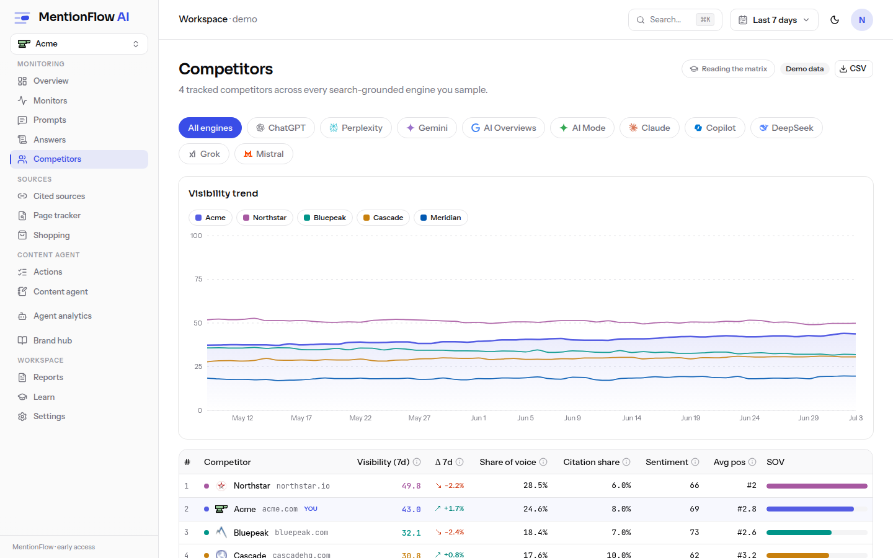Screen dimensions: 893x558
Task: Open the Page tracker file icon
Action: [22, 216]
